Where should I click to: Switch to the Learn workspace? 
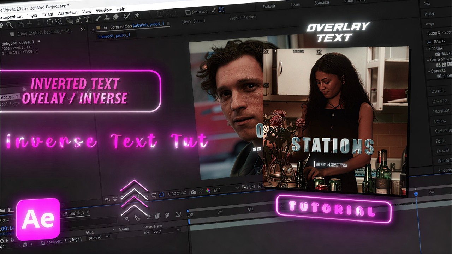pyautogui.click(x=295, y=4)
